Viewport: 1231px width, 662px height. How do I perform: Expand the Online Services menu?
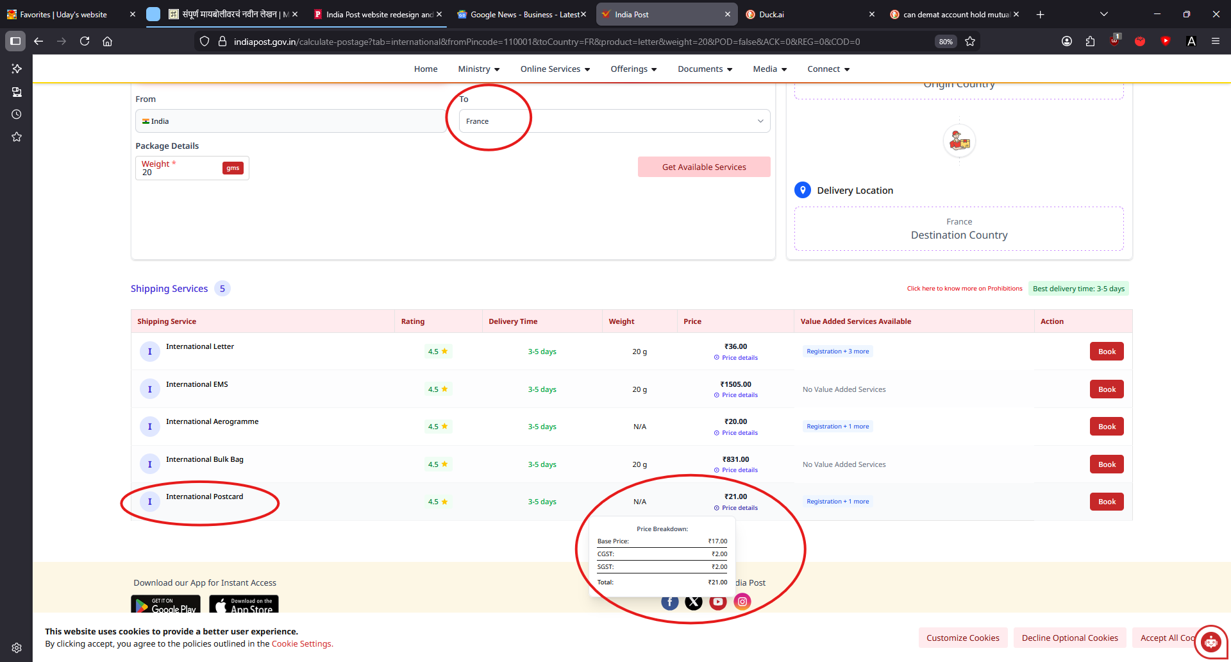coord(555,69)
